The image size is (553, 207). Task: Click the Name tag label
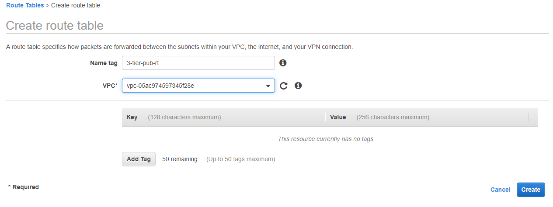pos(104,63)
